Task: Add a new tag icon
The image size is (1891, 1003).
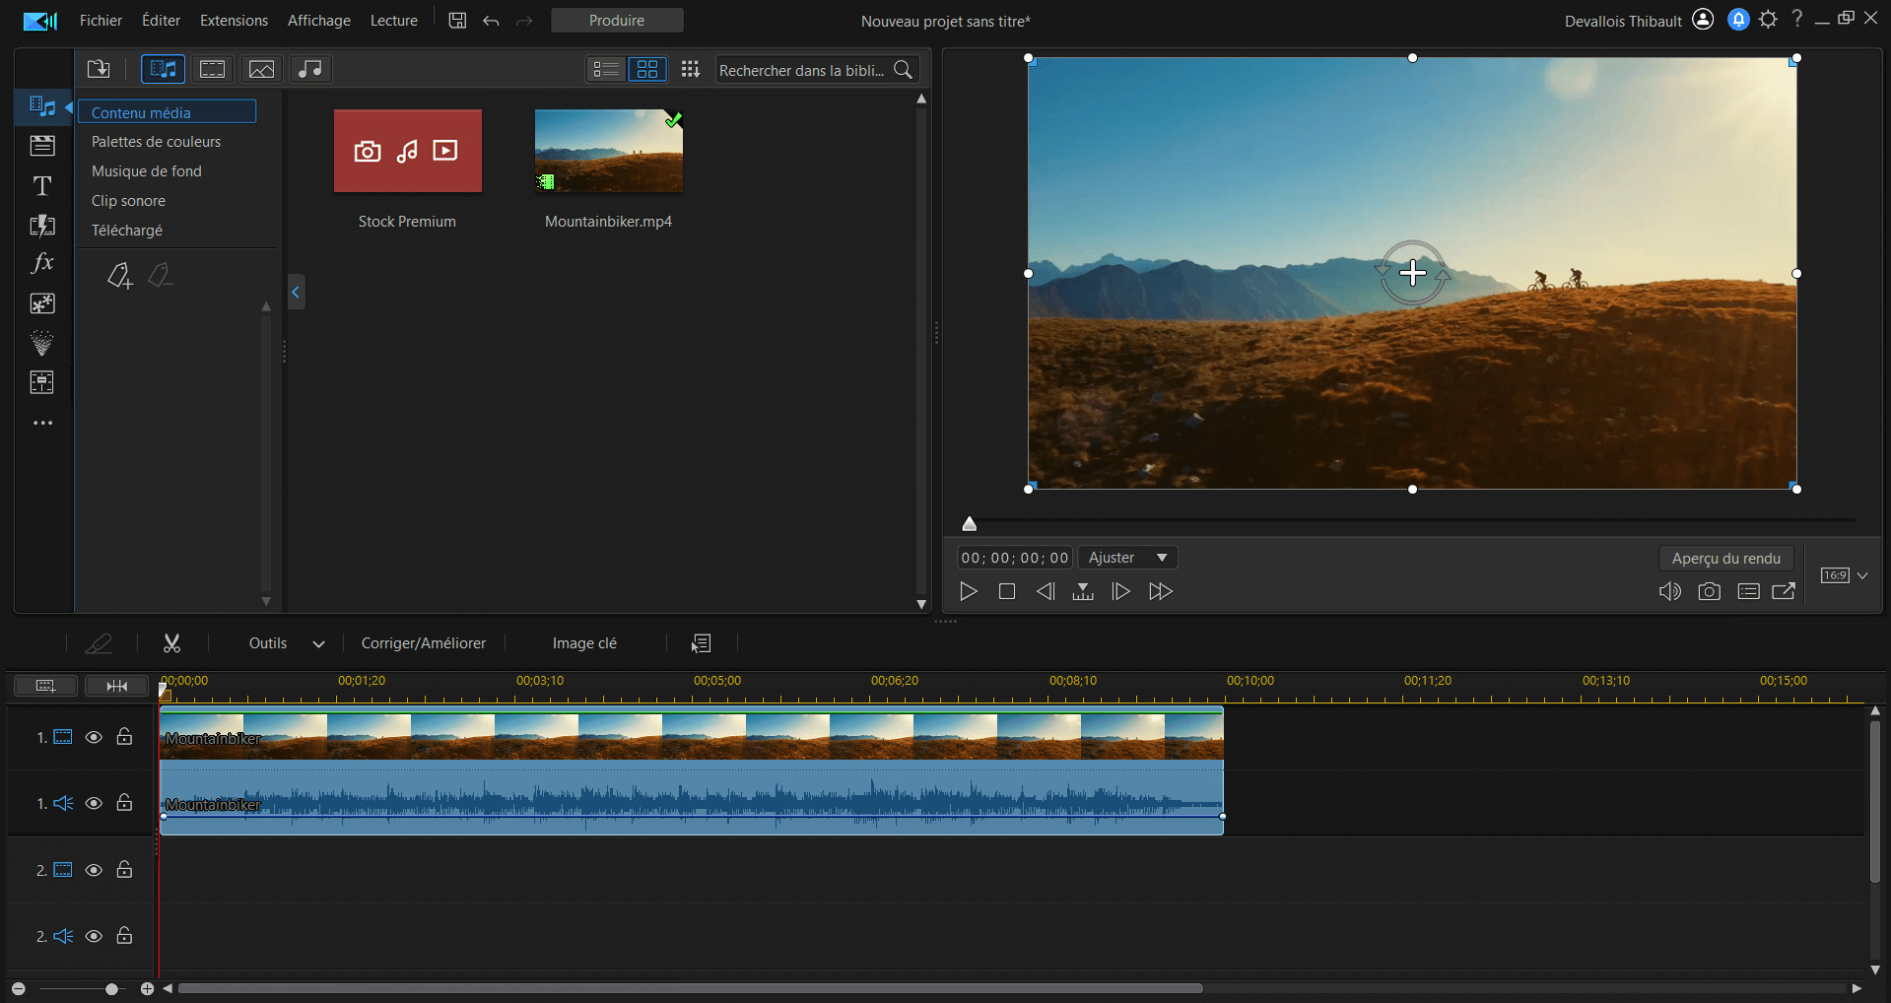Action: (119, 276)
